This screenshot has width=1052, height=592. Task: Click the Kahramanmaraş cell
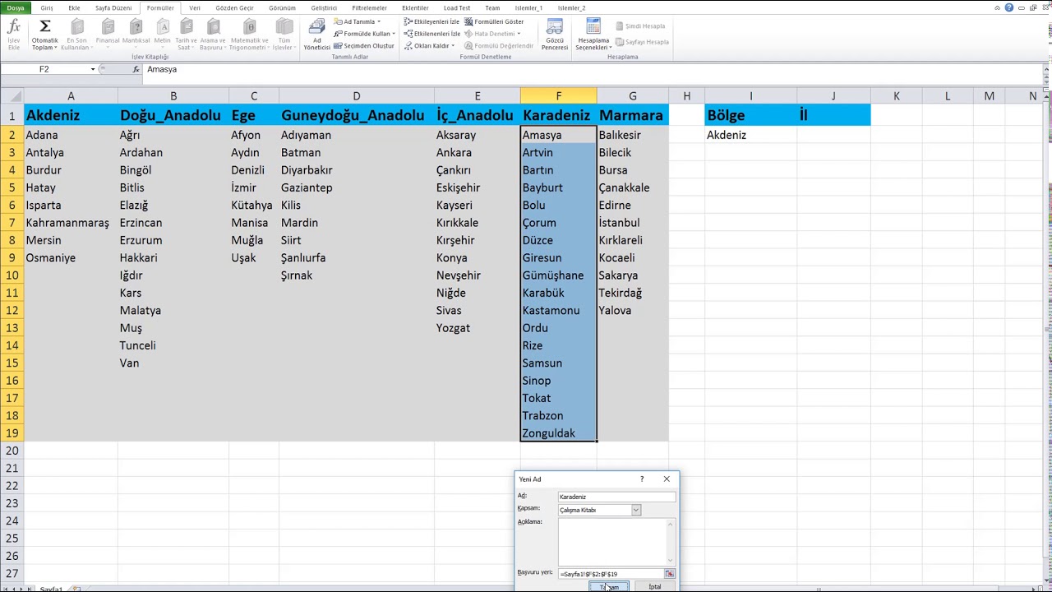pyautogui.click(x=71, y=223)
